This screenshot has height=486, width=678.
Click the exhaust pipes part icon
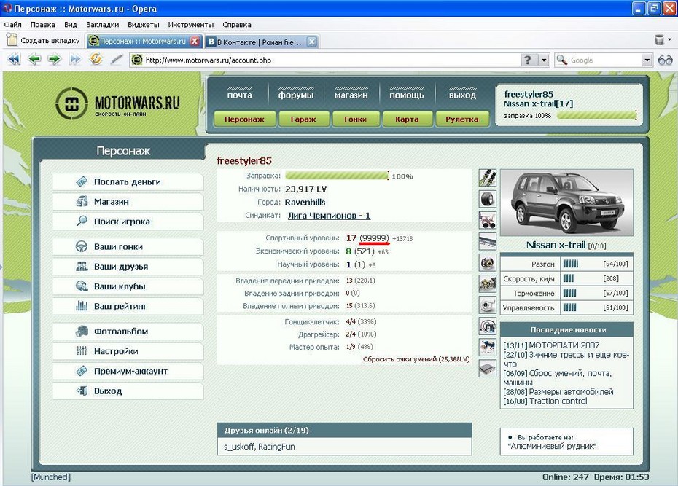487,220
